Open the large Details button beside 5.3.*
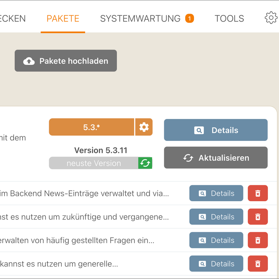 pos(216,130)
